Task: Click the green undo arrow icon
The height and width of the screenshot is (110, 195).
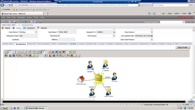Action: click(70, 52)
